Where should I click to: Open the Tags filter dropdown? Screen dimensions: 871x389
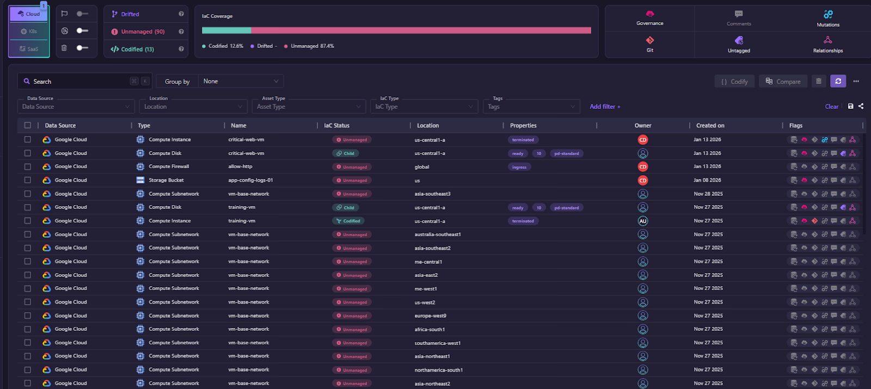[x=531, y=107]
